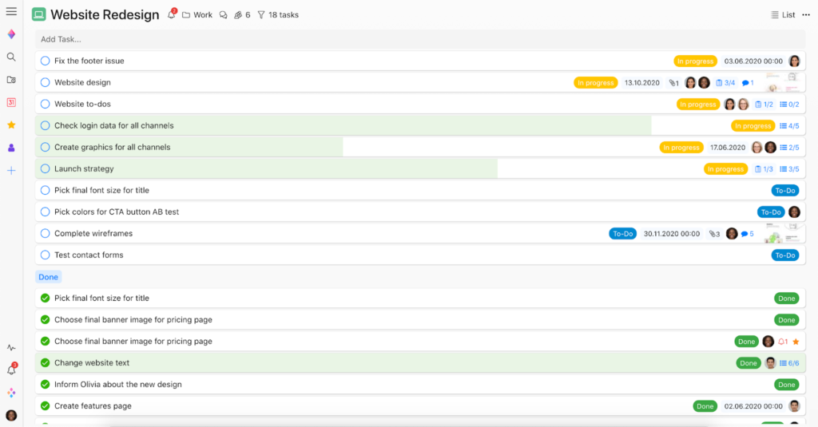This screenshot has height=427, width=818.
Task: Open the calendar icon in sidebar
Action: point(11,102)
